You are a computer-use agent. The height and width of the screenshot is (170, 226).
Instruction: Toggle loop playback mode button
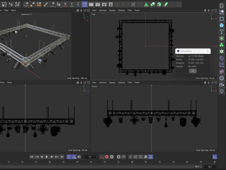(69, 157)
